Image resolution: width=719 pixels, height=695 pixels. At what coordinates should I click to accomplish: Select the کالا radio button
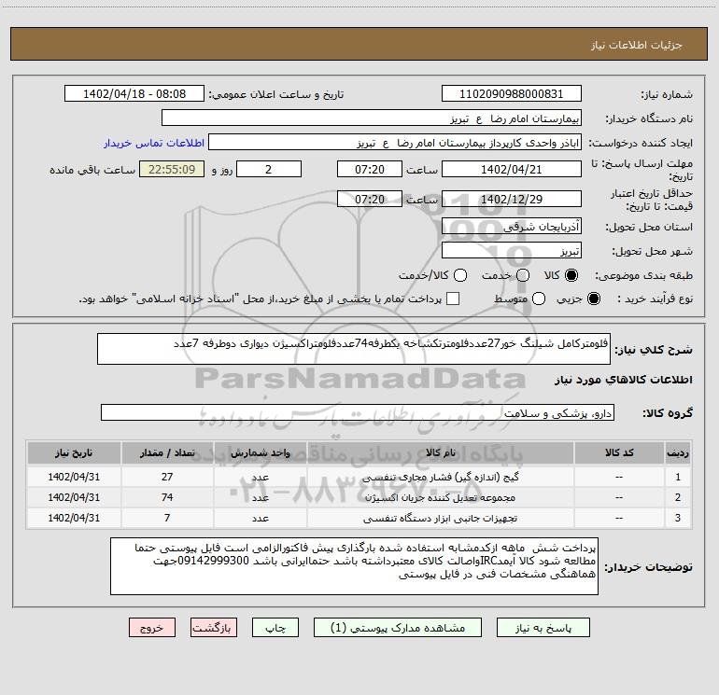tap(571, 275)
